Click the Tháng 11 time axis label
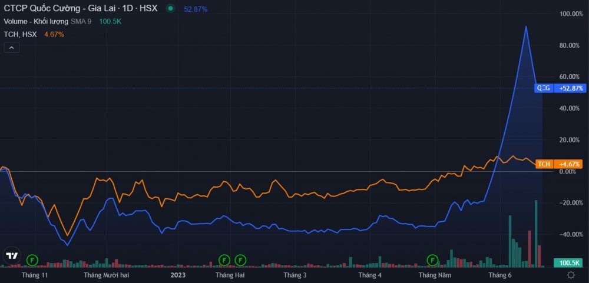Viewport: 589px width, 283px height. point(35,275)
